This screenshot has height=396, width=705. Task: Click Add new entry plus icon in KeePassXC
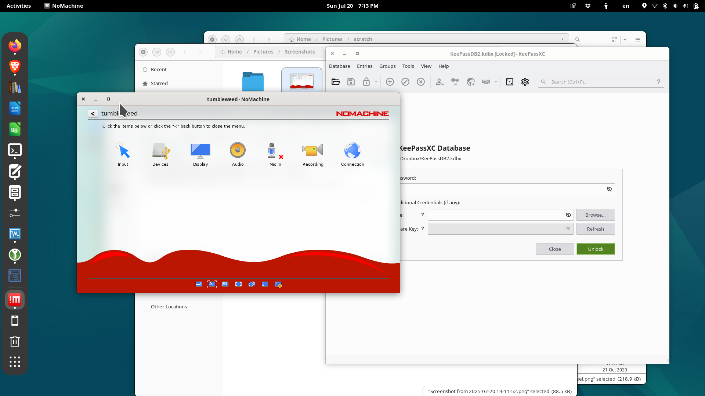click(390, 82)
